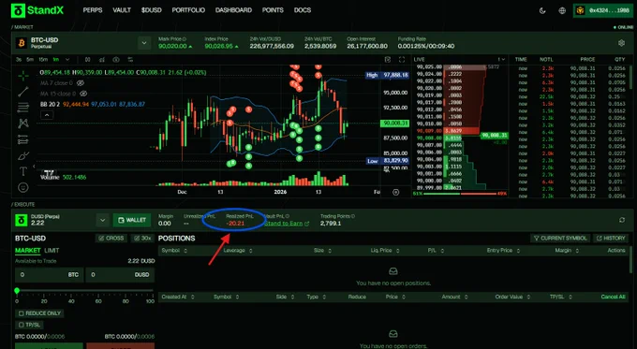Expand the BTC-USD market selector
The width and height of the screenshot is (637, 349).
coord(144,42)
